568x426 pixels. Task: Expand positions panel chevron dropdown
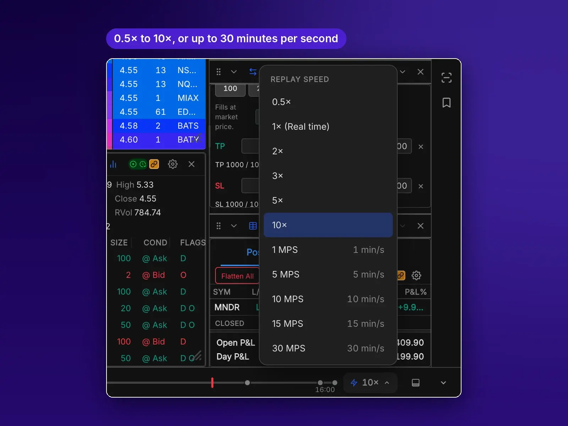click(234, 226)
